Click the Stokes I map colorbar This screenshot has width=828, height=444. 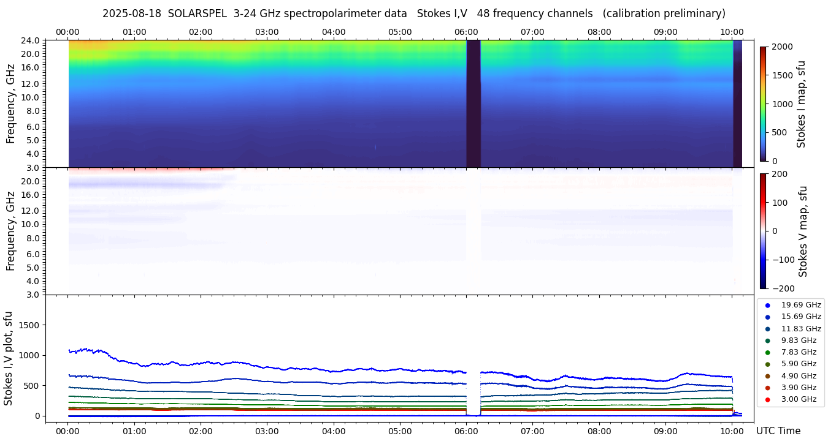pyautogui.click(x=763, y=103)
